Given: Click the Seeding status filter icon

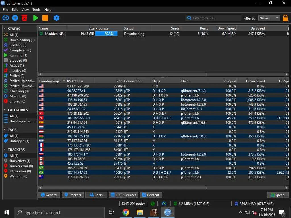Looking at the screenshot, I should tap(6, 45).
